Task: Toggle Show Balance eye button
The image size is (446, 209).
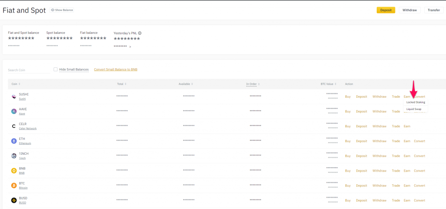Action: tap(62, 10)
